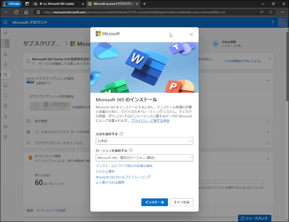Click the read aloud icon in address bar
The height and width of the screenshot is (222, 289).
(262, 12)
